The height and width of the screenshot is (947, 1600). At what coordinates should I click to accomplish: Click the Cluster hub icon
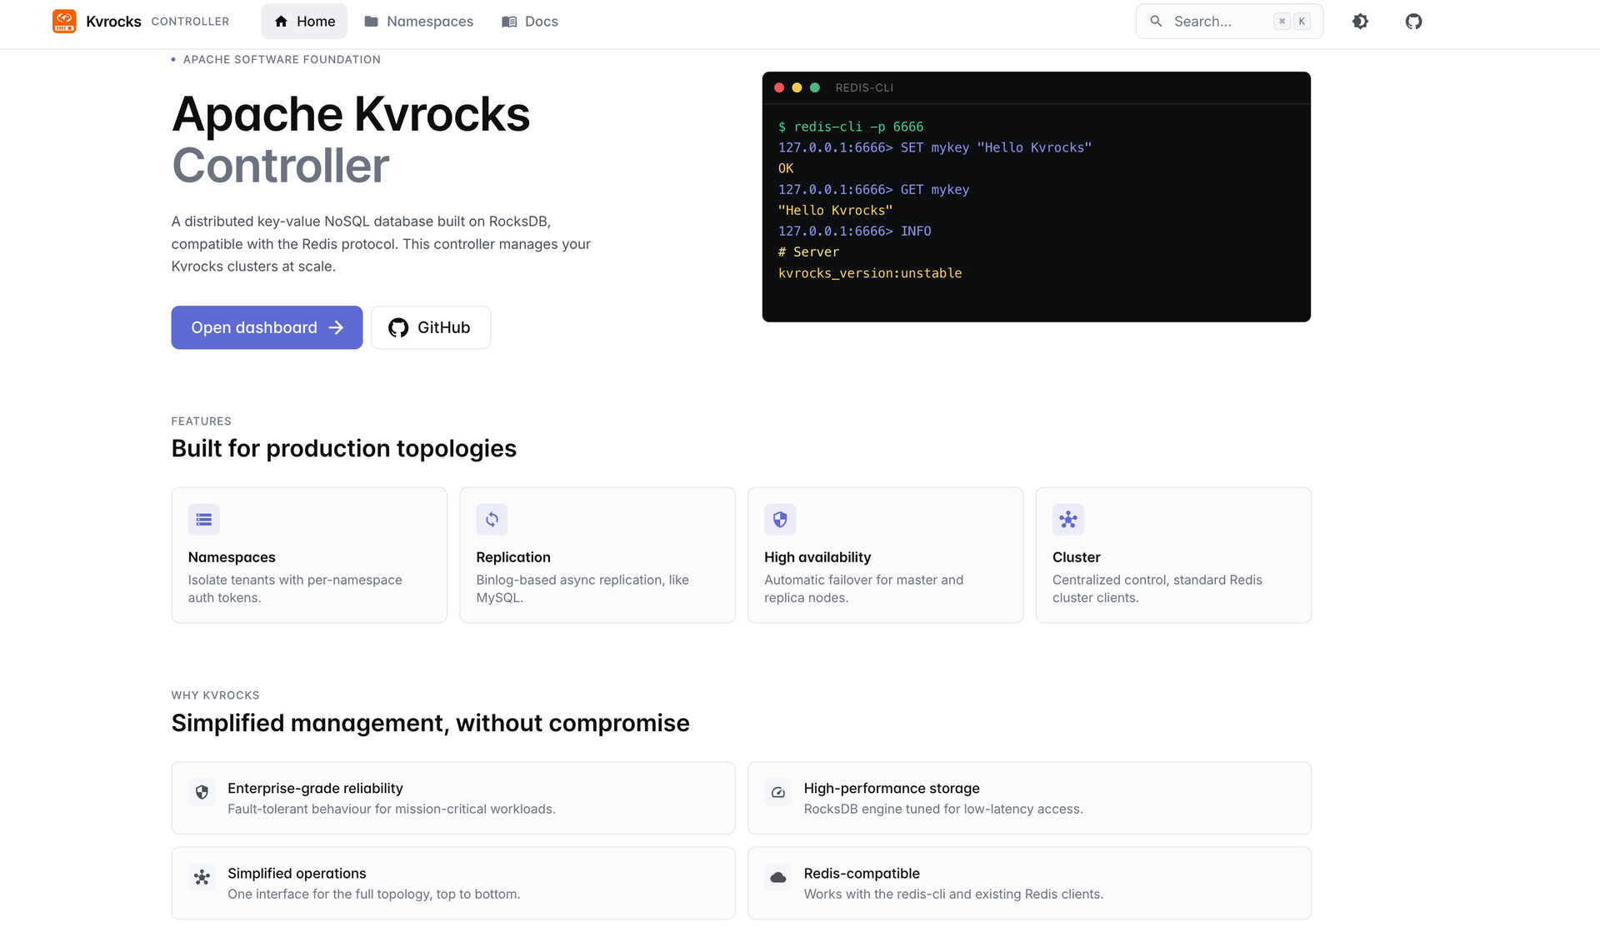pyautogui.click(x=1068, y=520)
